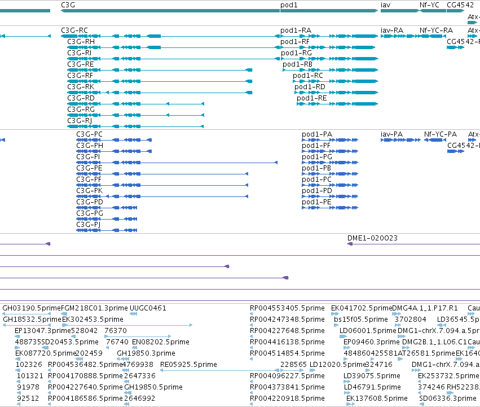Select the SD06336.3prime feature
Screen dimensions: 480x407
448,399
